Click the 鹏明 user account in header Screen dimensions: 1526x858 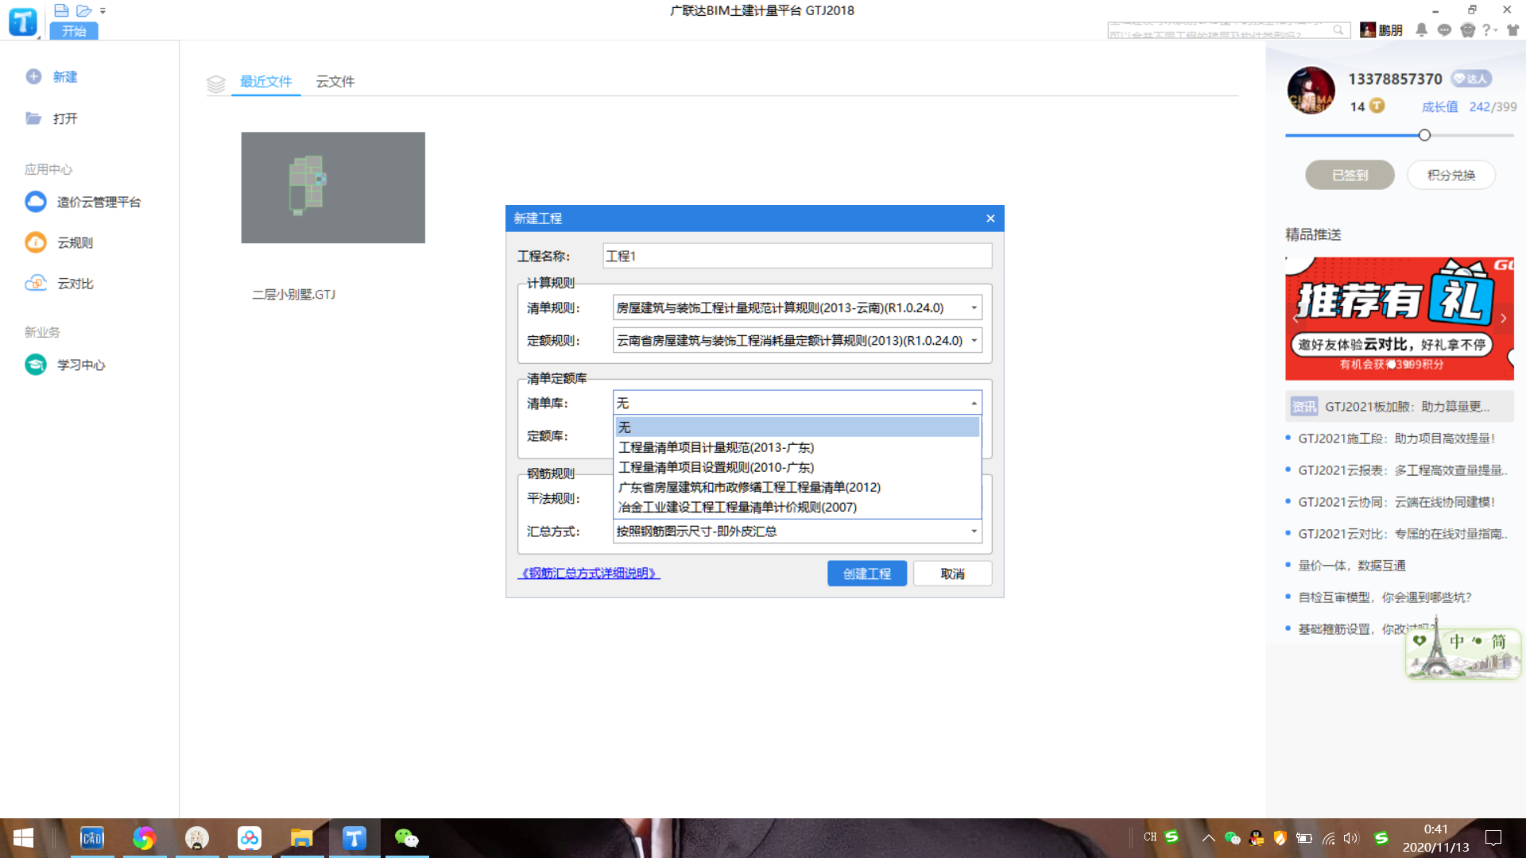click(x=1381, y=30)
